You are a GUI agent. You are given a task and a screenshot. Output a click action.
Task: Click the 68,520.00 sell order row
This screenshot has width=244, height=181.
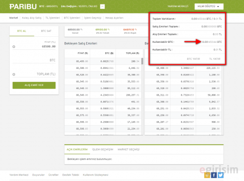[x=103, y=75]
